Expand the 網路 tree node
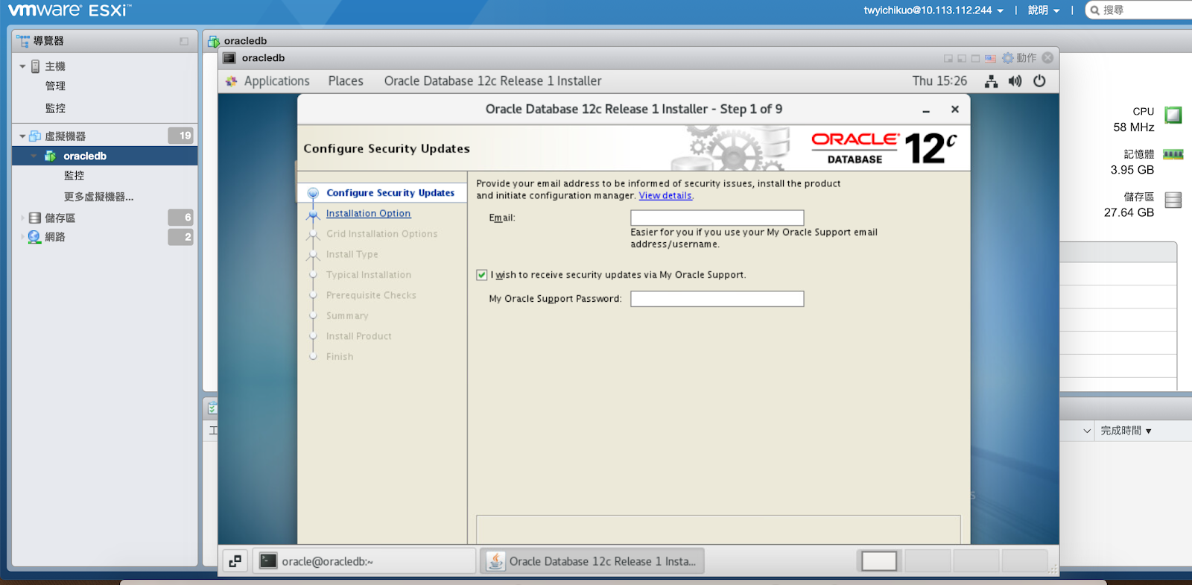Screen dimensions: 1192x585 coord(22,237)
